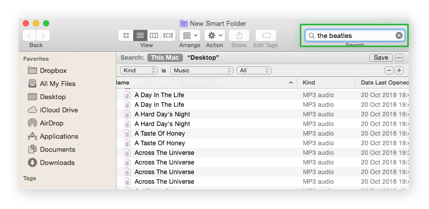Switch to list view
This screenshot has width=429, height=209.
point(140,35)
